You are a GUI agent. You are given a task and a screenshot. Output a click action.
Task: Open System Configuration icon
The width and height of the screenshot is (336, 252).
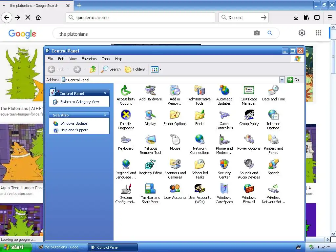(126, 194)
